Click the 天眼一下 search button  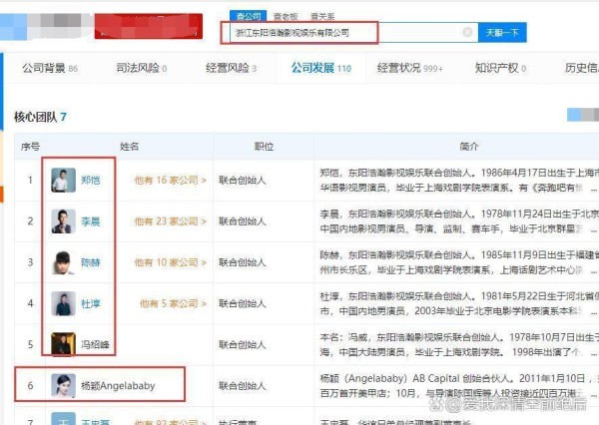point(502,33)
